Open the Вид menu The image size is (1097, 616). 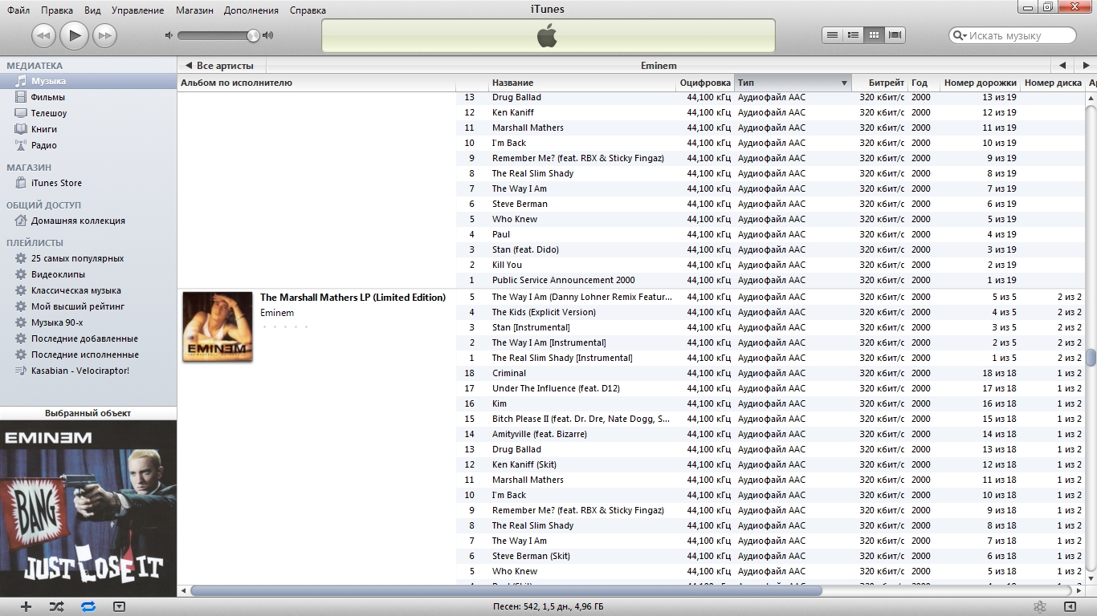92,10
